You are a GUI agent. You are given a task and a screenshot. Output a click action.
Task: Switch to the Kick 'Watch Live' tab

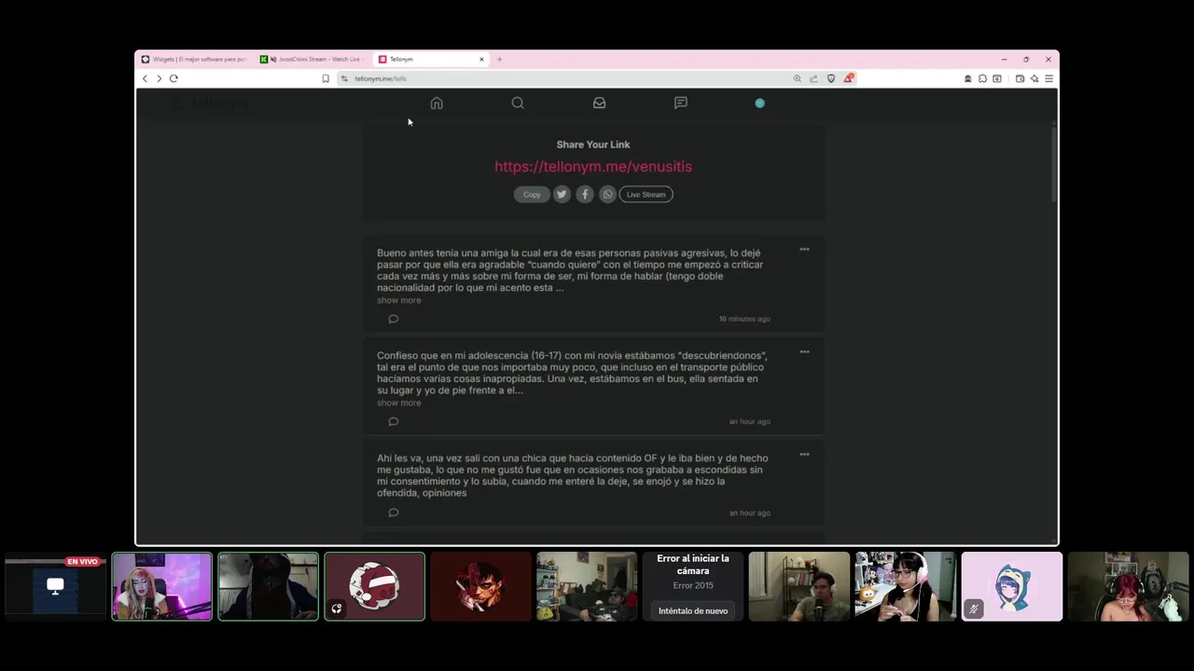[313, 59]
